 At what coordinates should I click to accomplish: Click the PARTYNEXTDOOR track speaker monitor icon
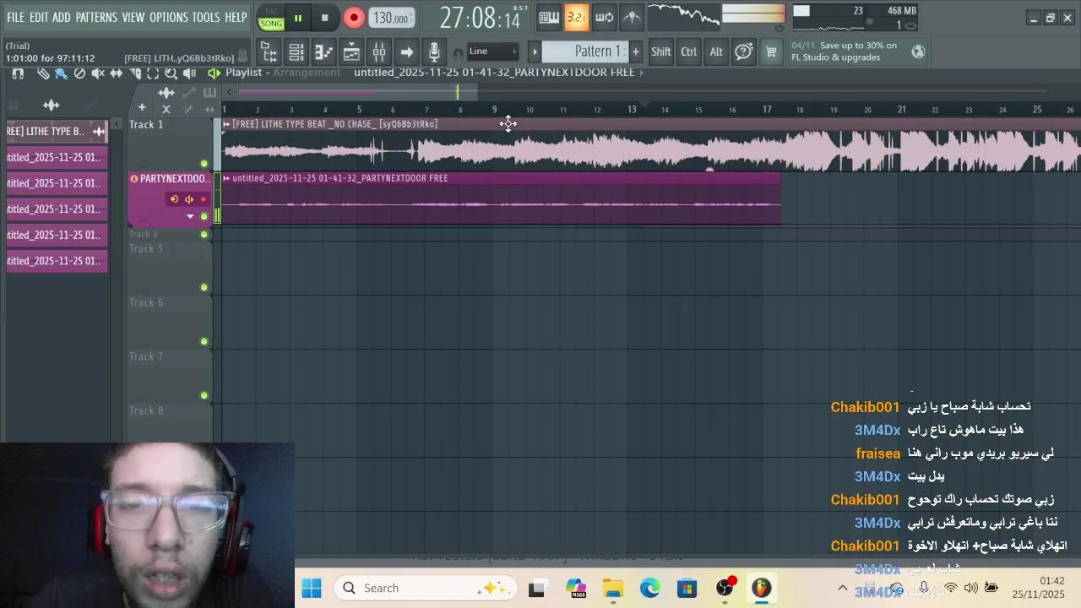189,199
